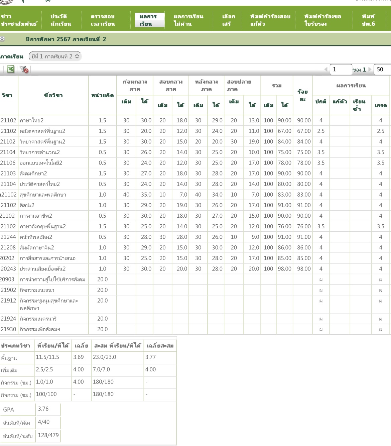Open the ปีที่ 1 ภาคเรียนที่ 2 semester dropdown
391x446 pixels.
55,57
